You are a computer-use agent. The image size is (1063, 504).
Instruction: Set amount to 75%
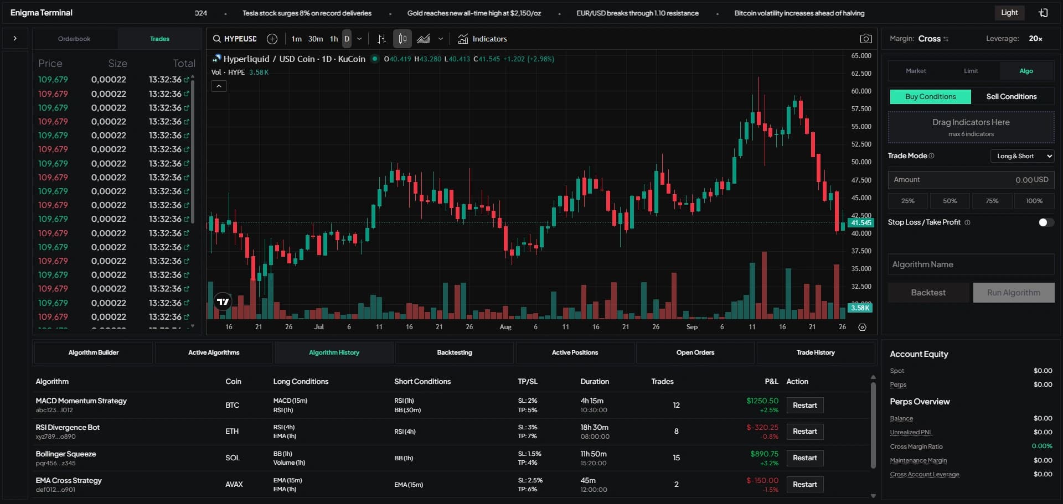(x=992, y=201)
